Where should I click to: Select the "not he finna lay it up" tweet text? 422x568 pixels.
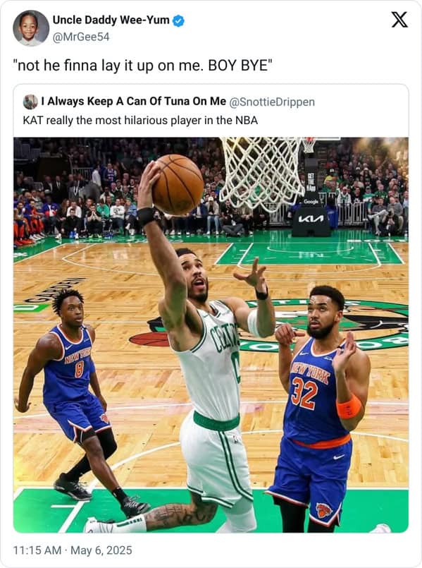[142, 66]
